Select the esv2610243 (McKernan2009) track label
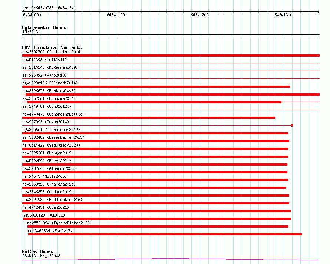Image resolution: width=330 pixels, height=264 pixels. 50,67
